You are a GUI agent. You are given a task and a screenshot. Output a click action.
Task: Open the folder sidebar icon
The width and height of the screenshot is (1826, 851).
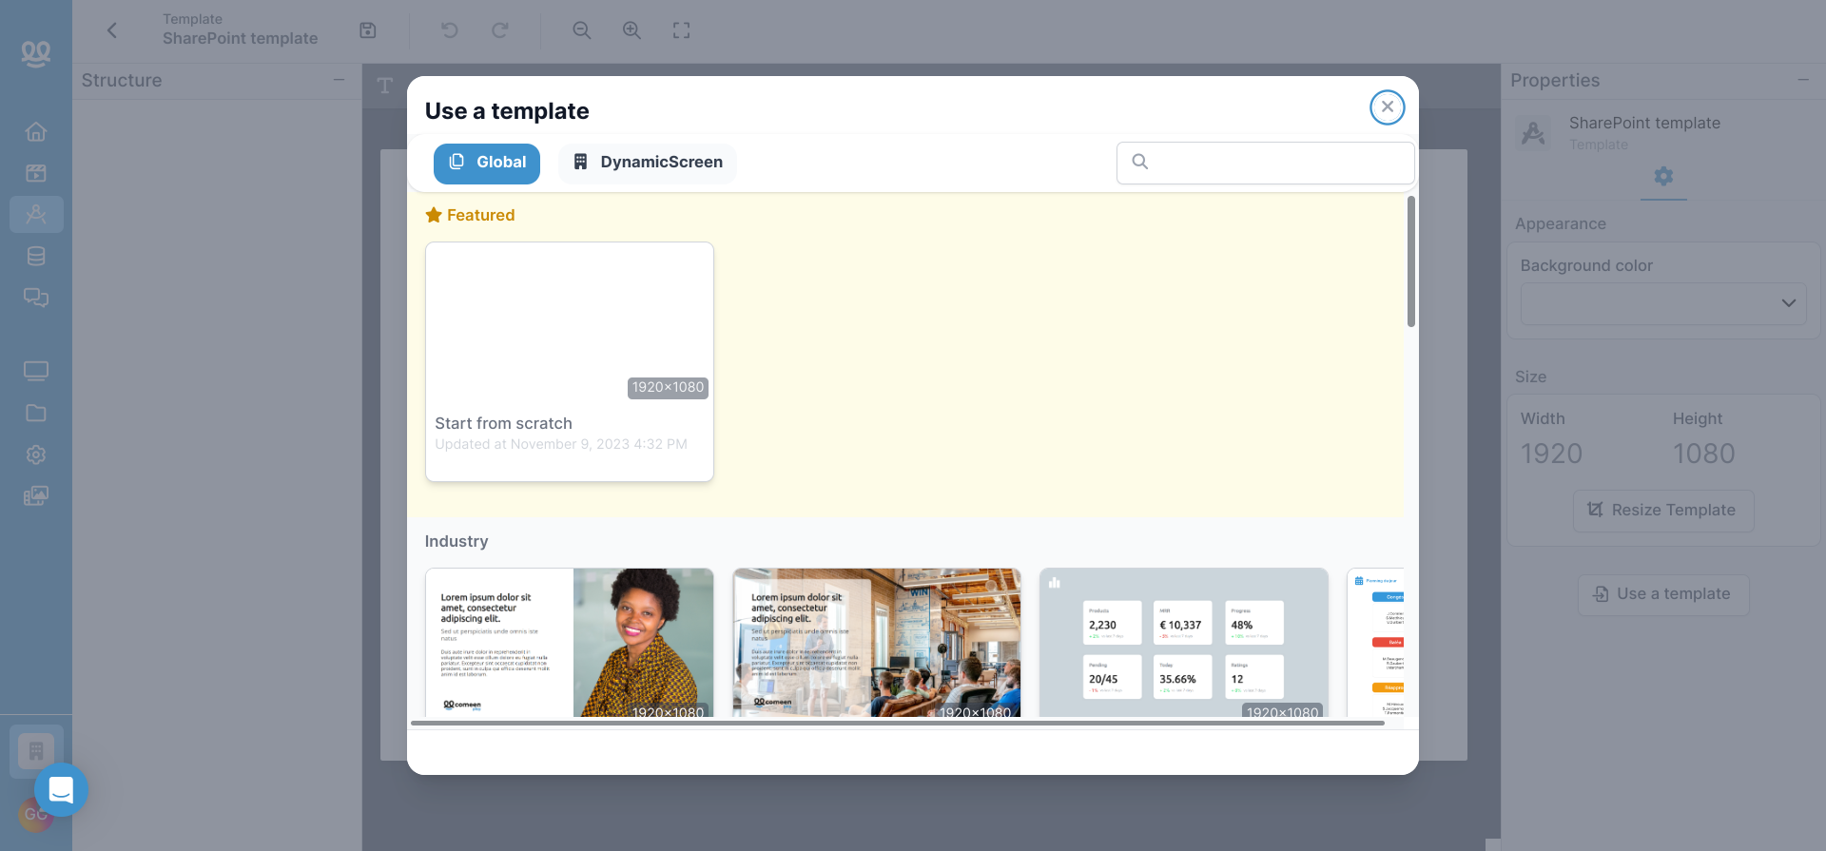click(x=36, y=413)
